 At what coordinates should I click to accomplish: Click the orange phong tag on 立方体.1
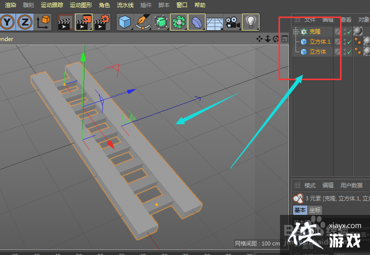coord(358,42)
